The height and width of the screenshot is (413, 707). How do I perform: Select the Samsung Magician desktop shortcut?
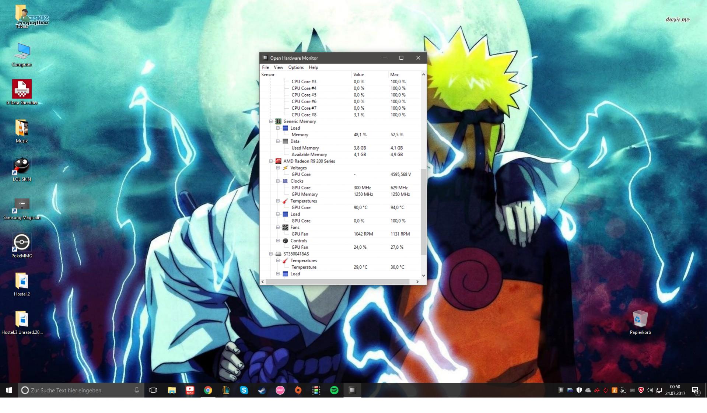click(x=22, y=209)
